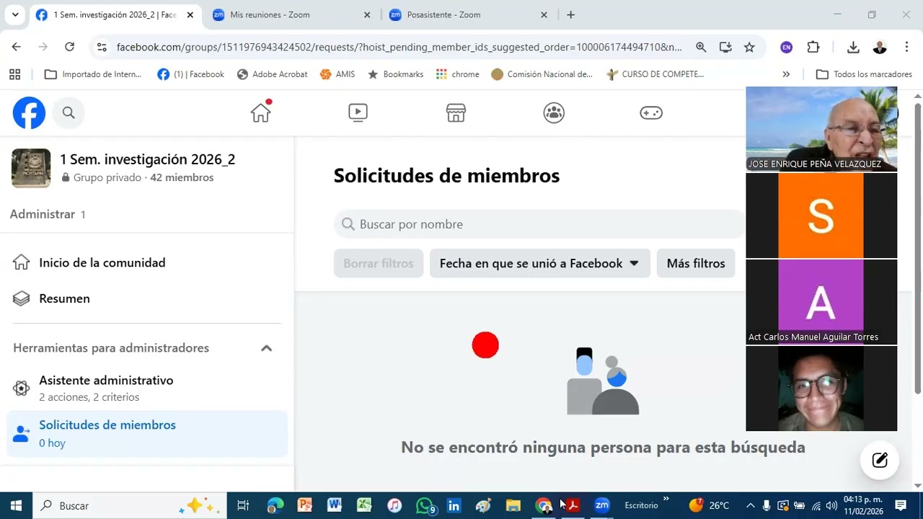The width and height of the screenshot is (923, 519).
Task: Close the Mis reuniones Zoom tab
Action: pos(367,14)
